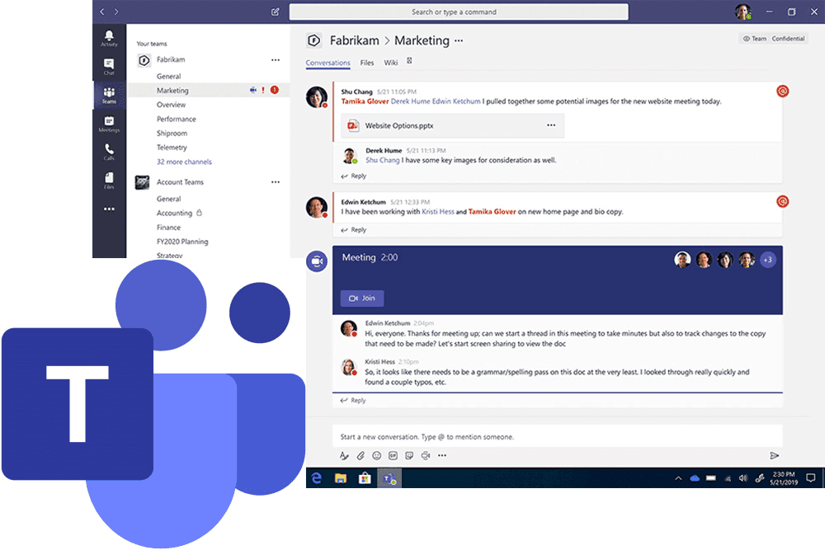Click the meeting camera icon beside Meeting 2:00
Image resolution: width=825 pixels, height=550 pixels.
(x=317, y=261)
